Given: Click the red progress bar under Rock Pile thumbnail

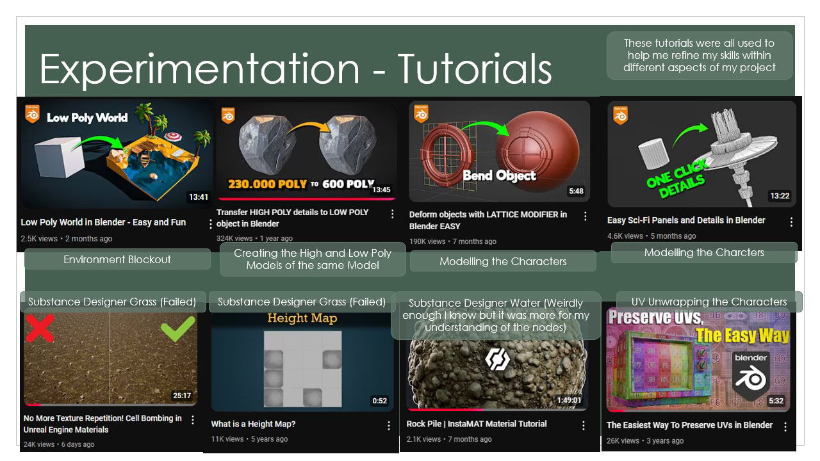Looking at the screenshot, I should [x=445, y=408].
